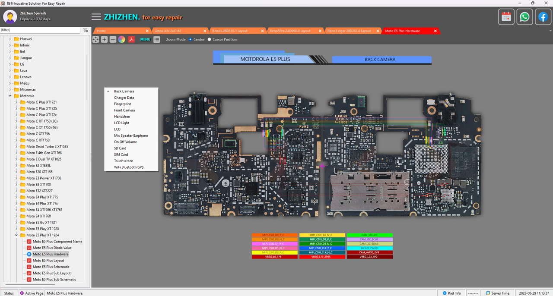Choose Fingerprint from the popup menu
The height and width of the screenshot is (296, 553).
(x=122, y=104)
